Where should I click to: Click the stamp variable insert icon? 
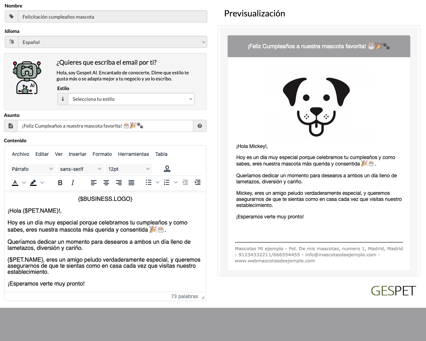(x=167, y=169)
